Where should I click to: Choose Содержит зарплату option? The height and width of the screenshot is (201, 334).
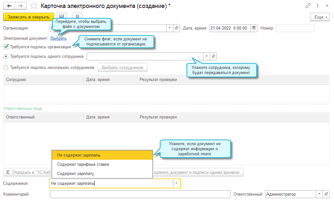click(76, 173)
